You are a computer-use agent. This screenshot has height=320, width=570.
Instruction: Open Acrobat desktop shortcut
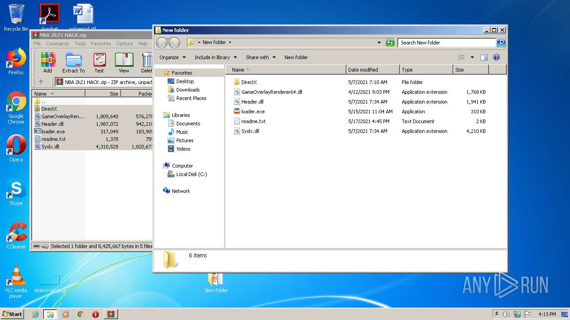(49, 17)
